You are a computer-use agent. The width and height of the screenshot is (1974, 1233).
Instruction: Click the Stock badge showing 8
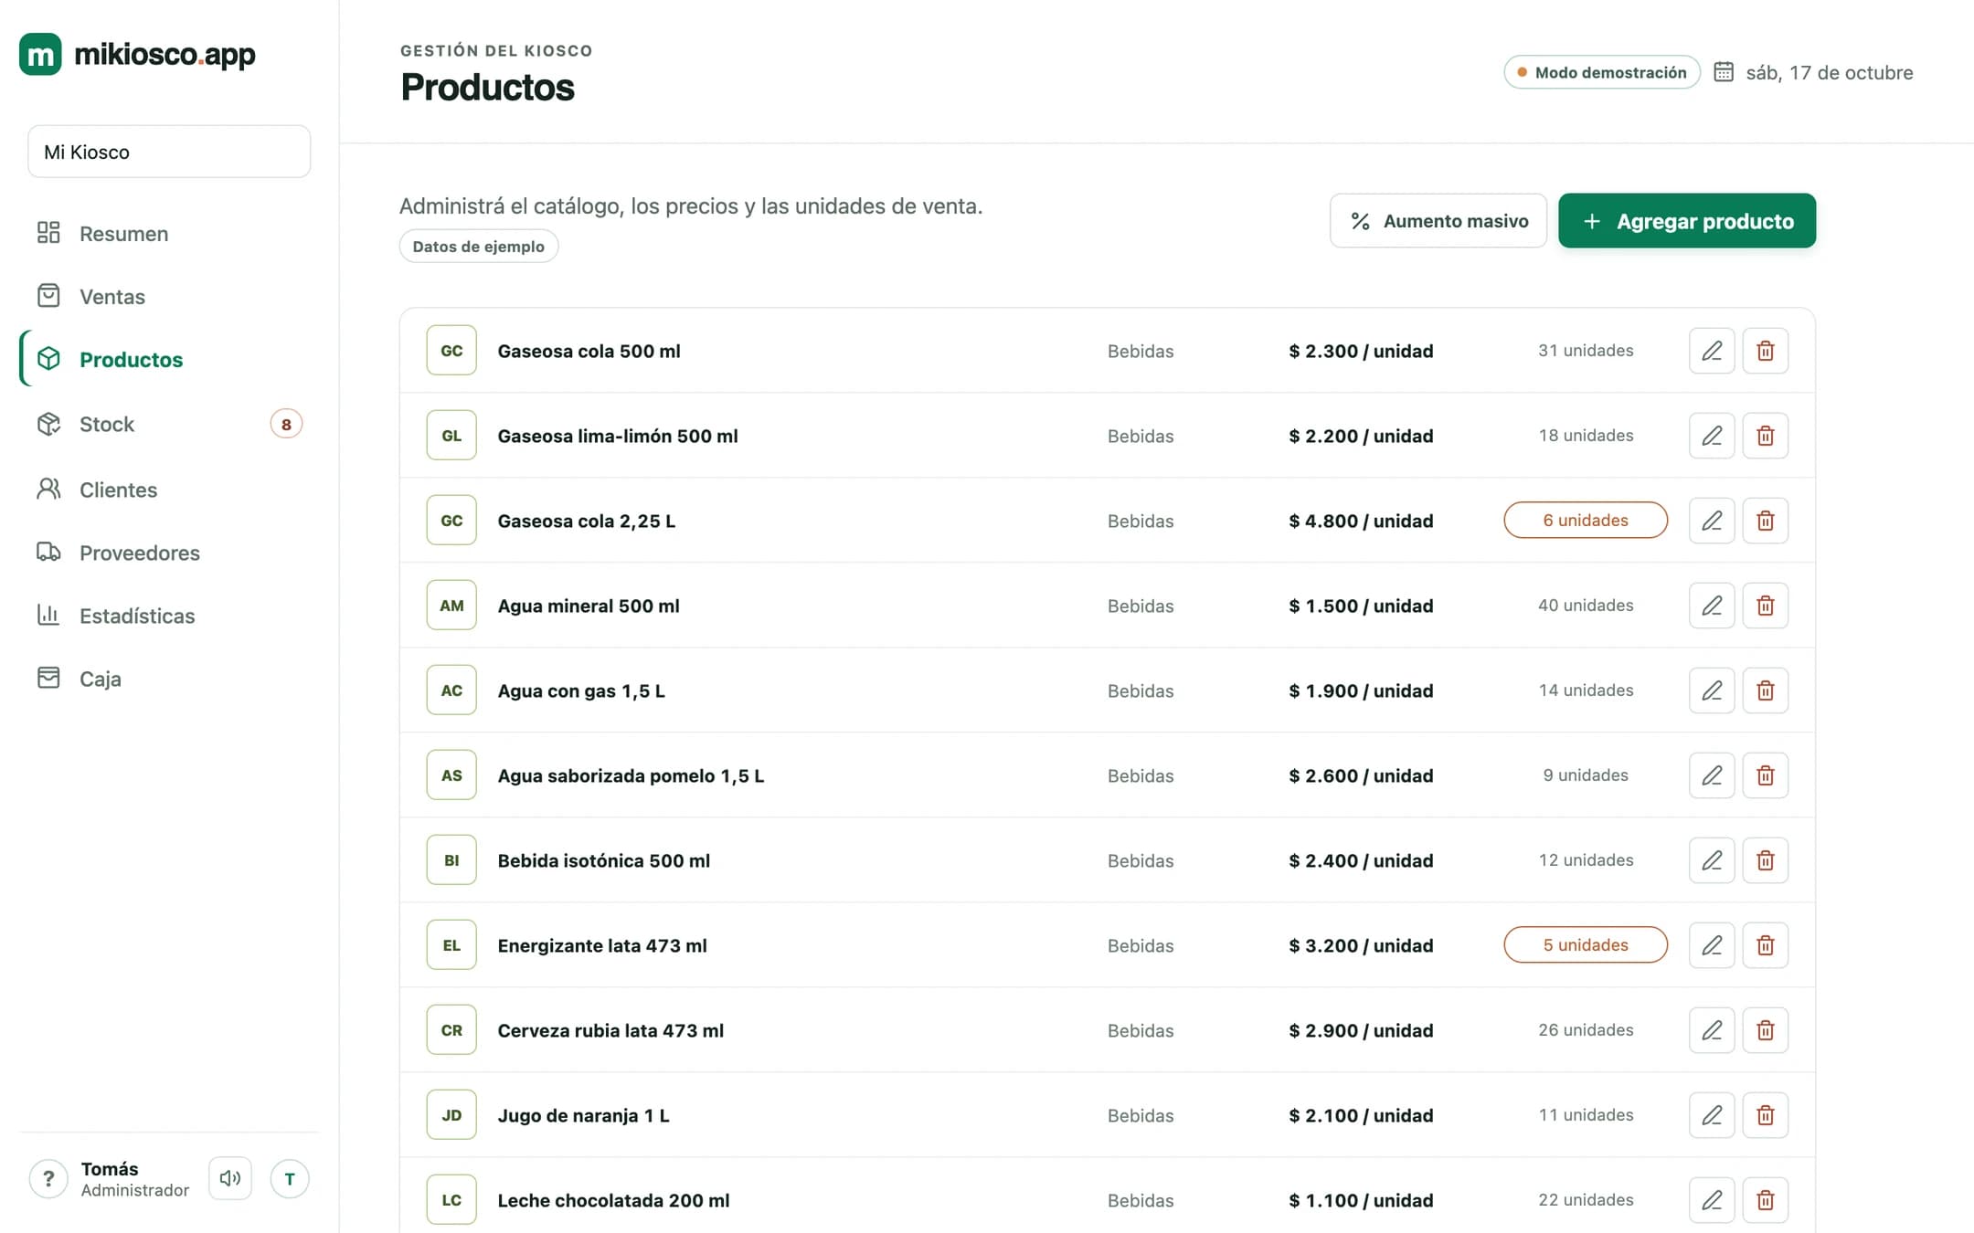[x=286, y=424]
